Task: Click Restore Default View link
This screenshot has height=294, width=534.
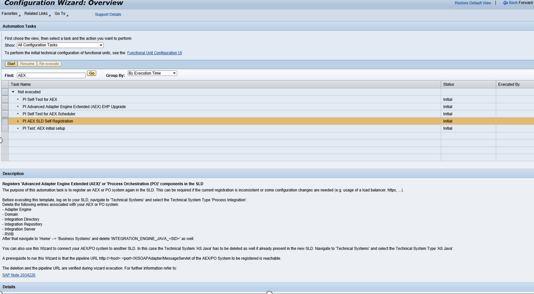Action: pyautogui.click(x=472, y=3)
